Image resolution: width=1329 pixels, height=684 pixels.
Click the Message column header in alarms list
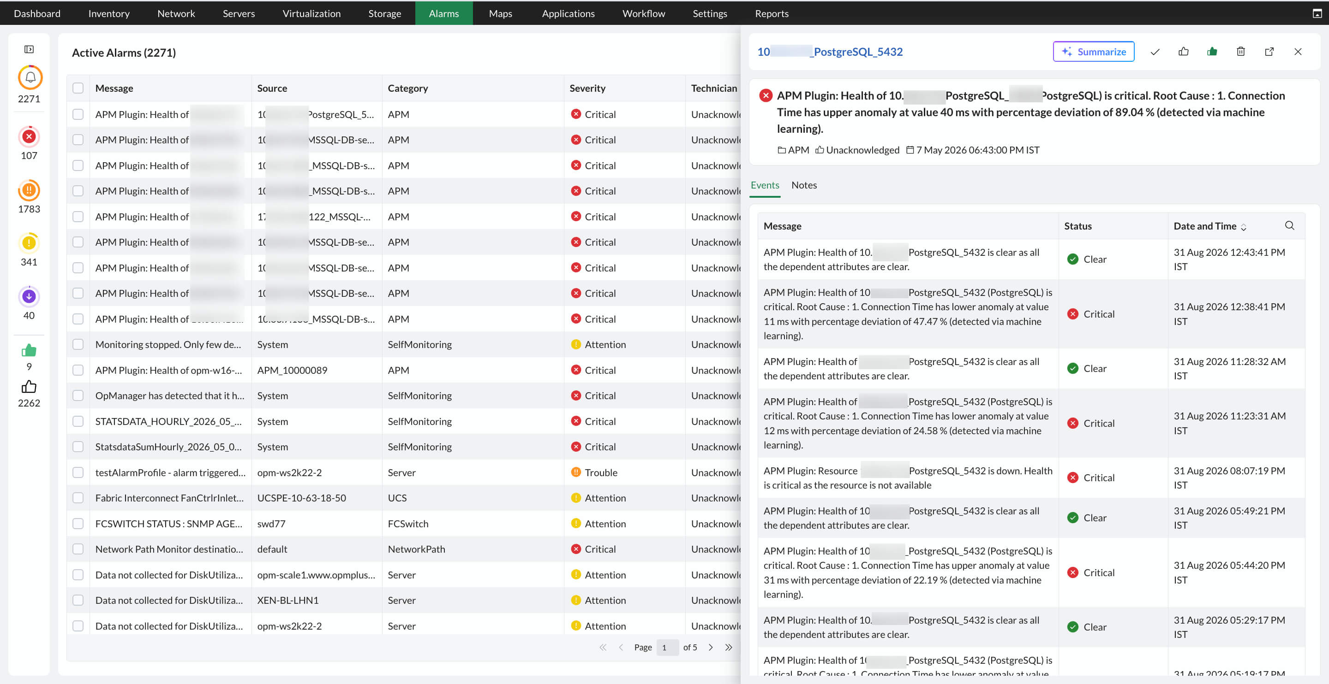[114, 88]
